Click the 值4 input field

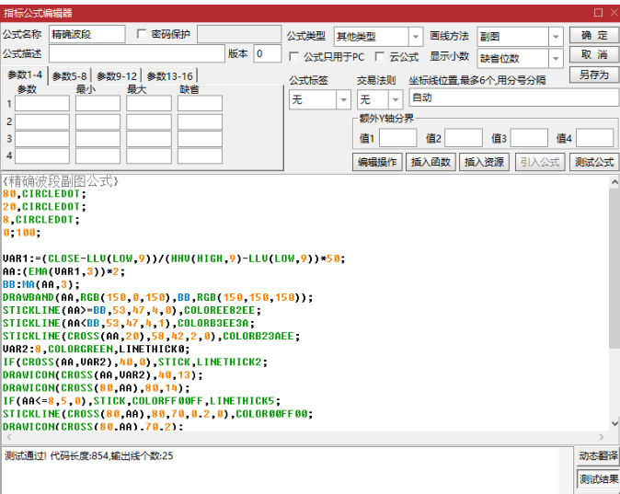594,138
